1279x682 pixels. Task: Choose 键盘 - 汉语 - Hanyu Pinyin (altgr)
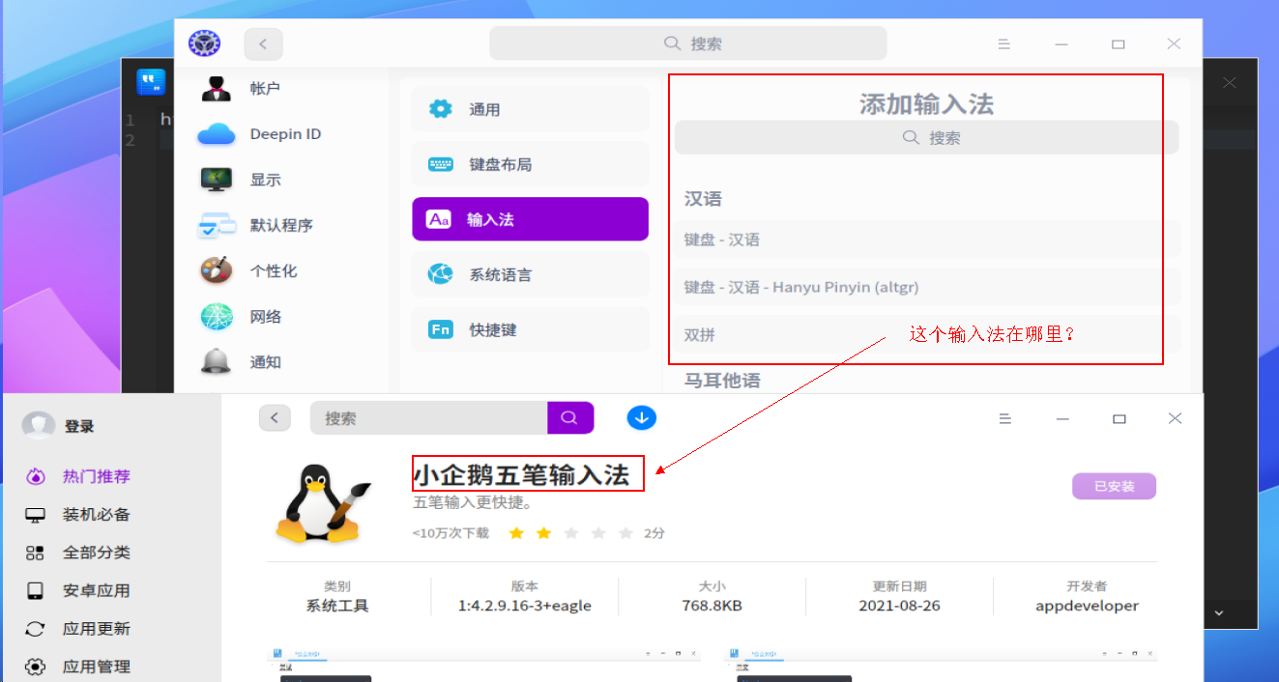[x=926, y=287]
